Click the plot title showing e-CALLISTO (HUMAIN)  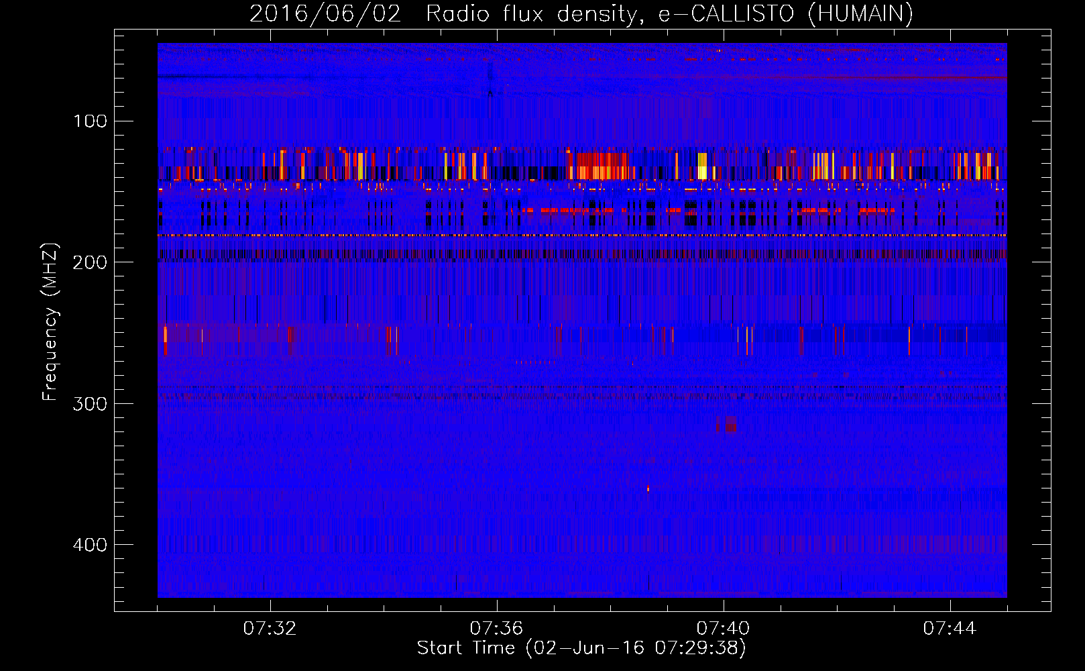pyautogui.click(x=581, y=13)
